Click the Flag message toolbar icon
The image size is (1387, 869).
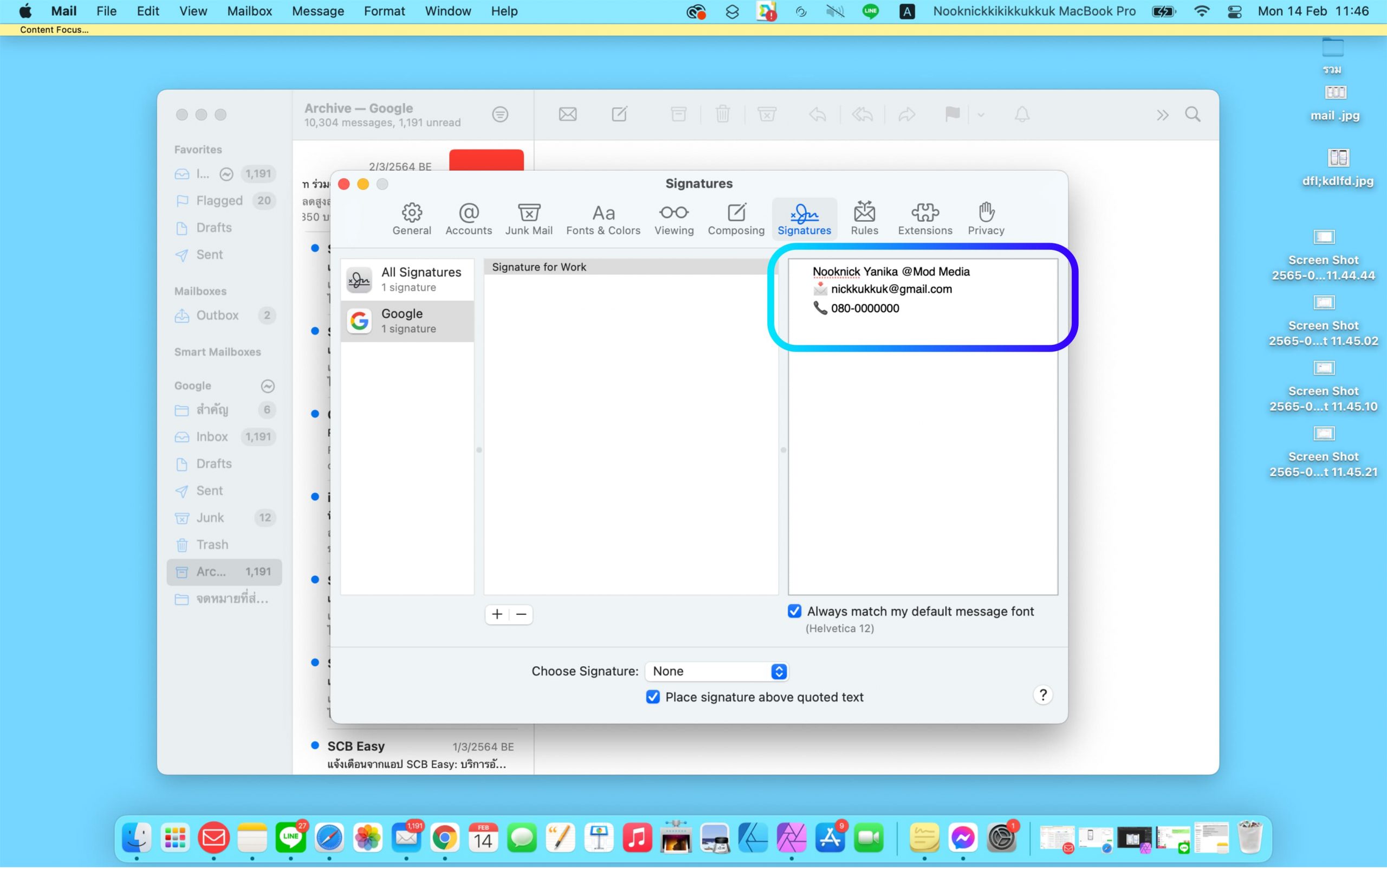tap(951, 114)
